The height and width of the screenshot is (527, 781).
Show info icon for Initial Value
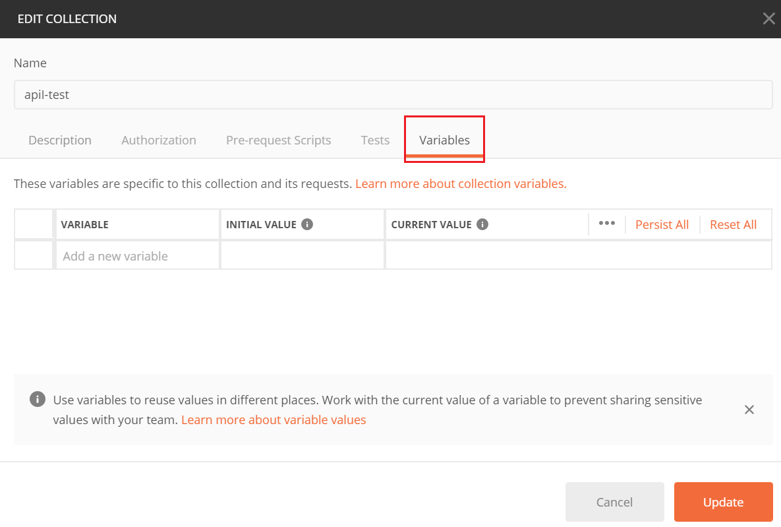pos(307,224)
